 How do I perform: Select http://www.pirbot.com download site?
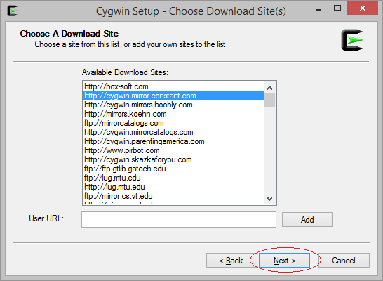click(173, 150)
